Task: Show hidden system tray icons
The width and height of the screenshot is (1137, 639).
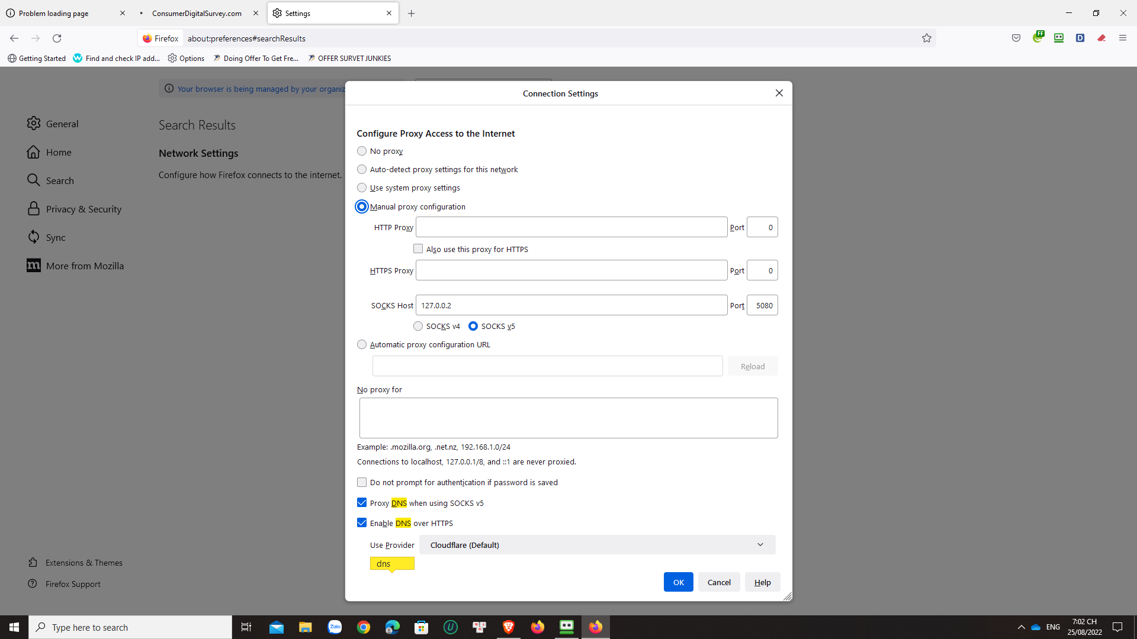Action: point(1022,627)
